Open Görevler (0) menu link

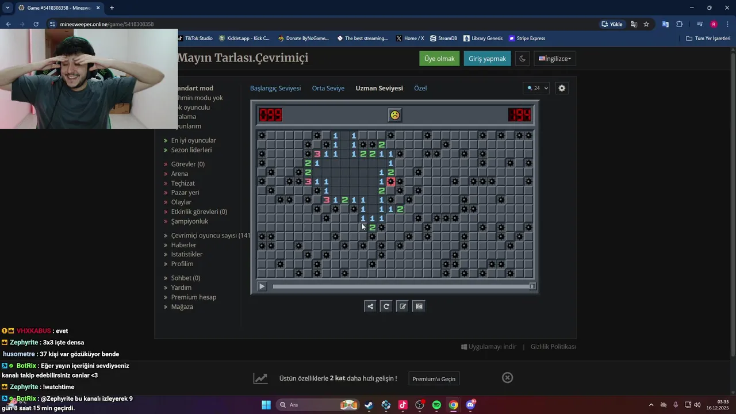tap(188, 164)
